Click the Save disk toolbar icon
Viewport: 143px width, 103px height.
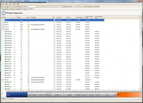click(x=7, y=7)
